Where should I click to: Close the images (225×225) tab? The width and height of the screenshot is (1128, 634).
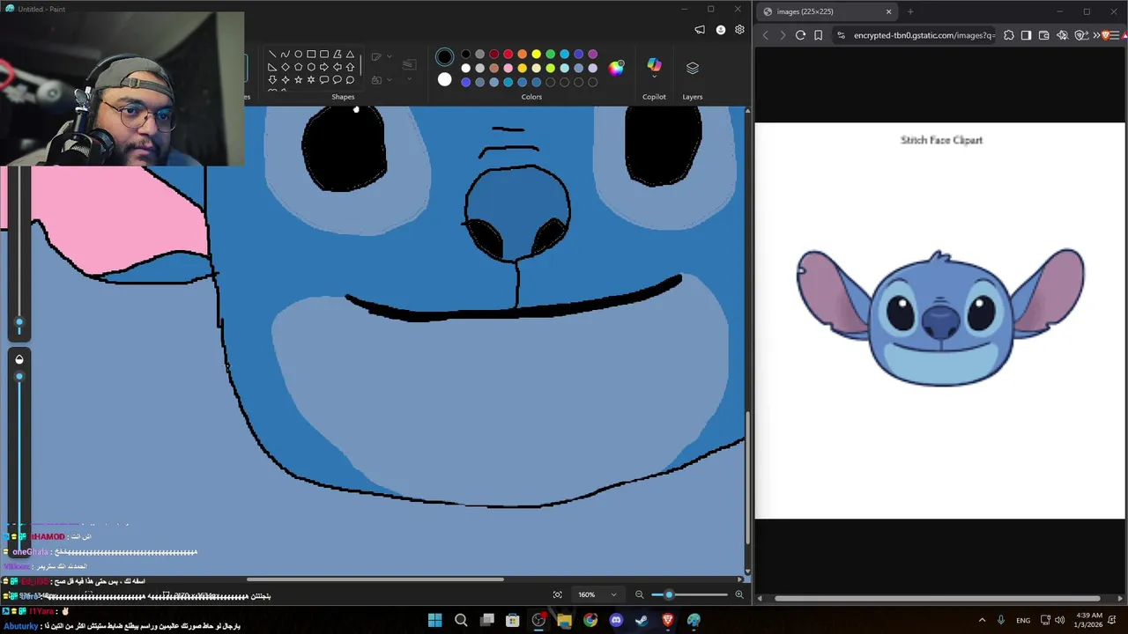coord(888,11)
